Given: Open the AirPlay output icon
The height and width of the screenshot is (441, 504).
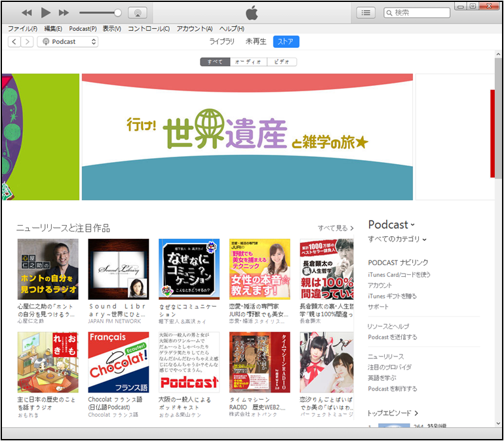Looking at the screenshot, I should 138,13.
